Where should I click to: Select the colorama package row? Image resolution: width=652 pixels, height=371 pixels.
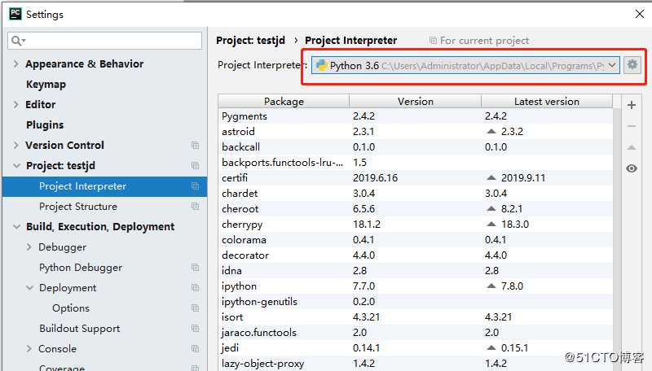click(x=415, y=240)
